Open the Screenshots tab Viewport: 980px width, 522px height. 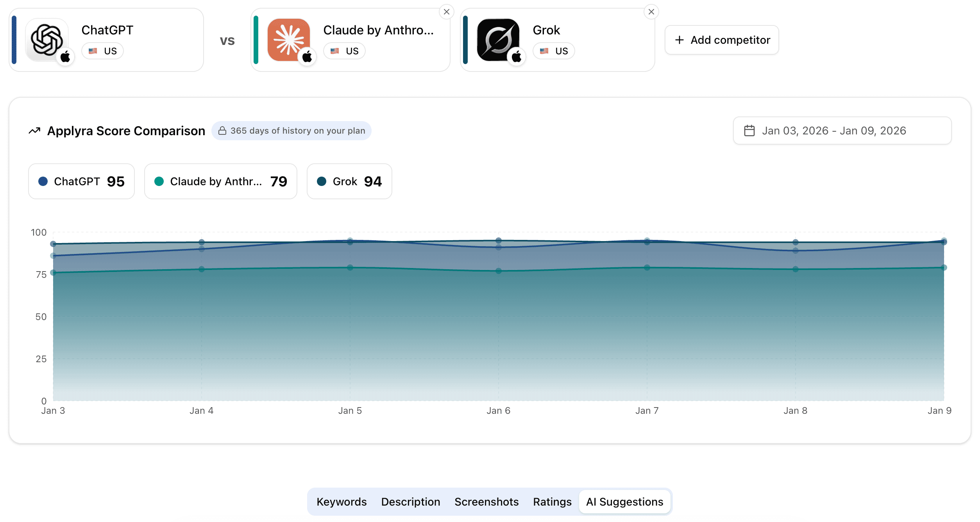point(486,502)
